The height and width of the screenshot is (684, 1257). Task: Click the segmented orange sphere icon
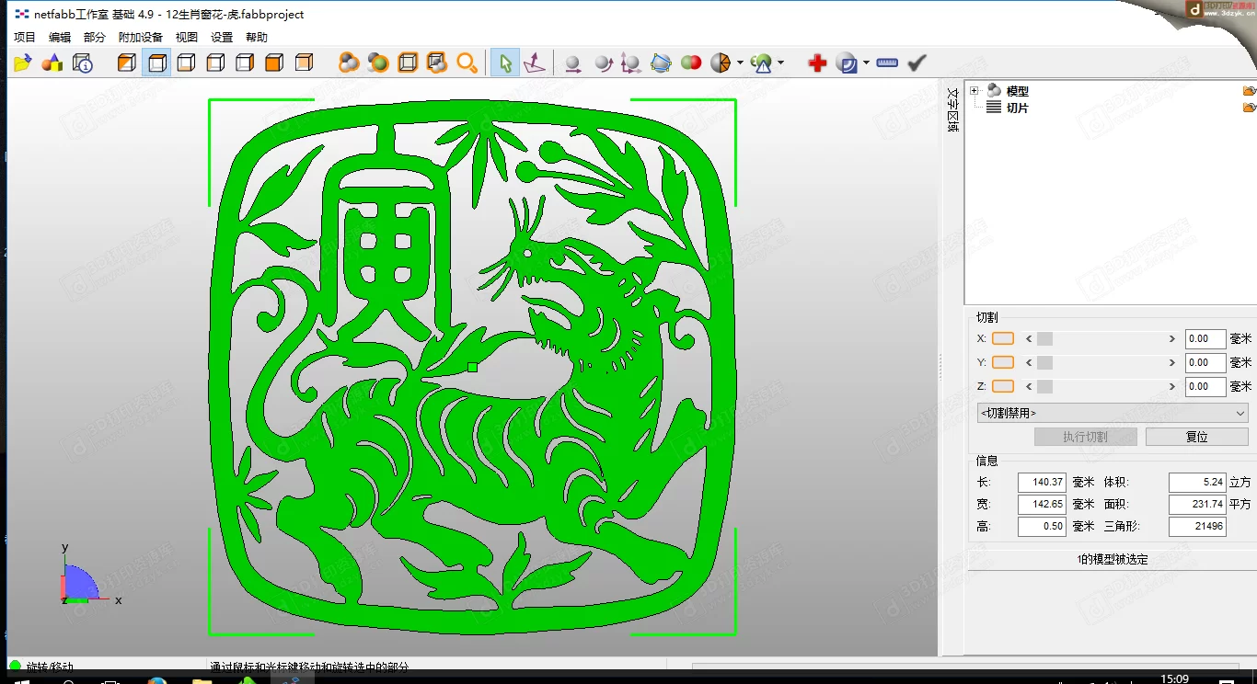[721, 63]
